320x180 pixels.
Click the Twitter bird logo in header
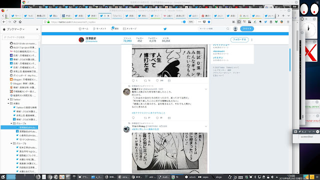pyautogui.click(x=165, y=29)
